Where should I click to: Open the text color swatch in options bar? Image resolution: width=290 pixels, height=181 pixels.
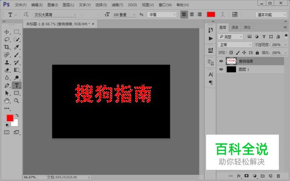tap(211, 14)
